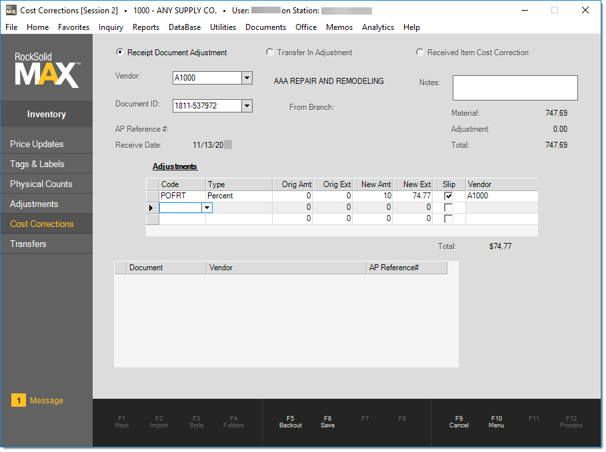This screenshot has width=606, height=452.
Task: Open the Code dropdown in the active adjustment row
Action: tap(207, 208)
